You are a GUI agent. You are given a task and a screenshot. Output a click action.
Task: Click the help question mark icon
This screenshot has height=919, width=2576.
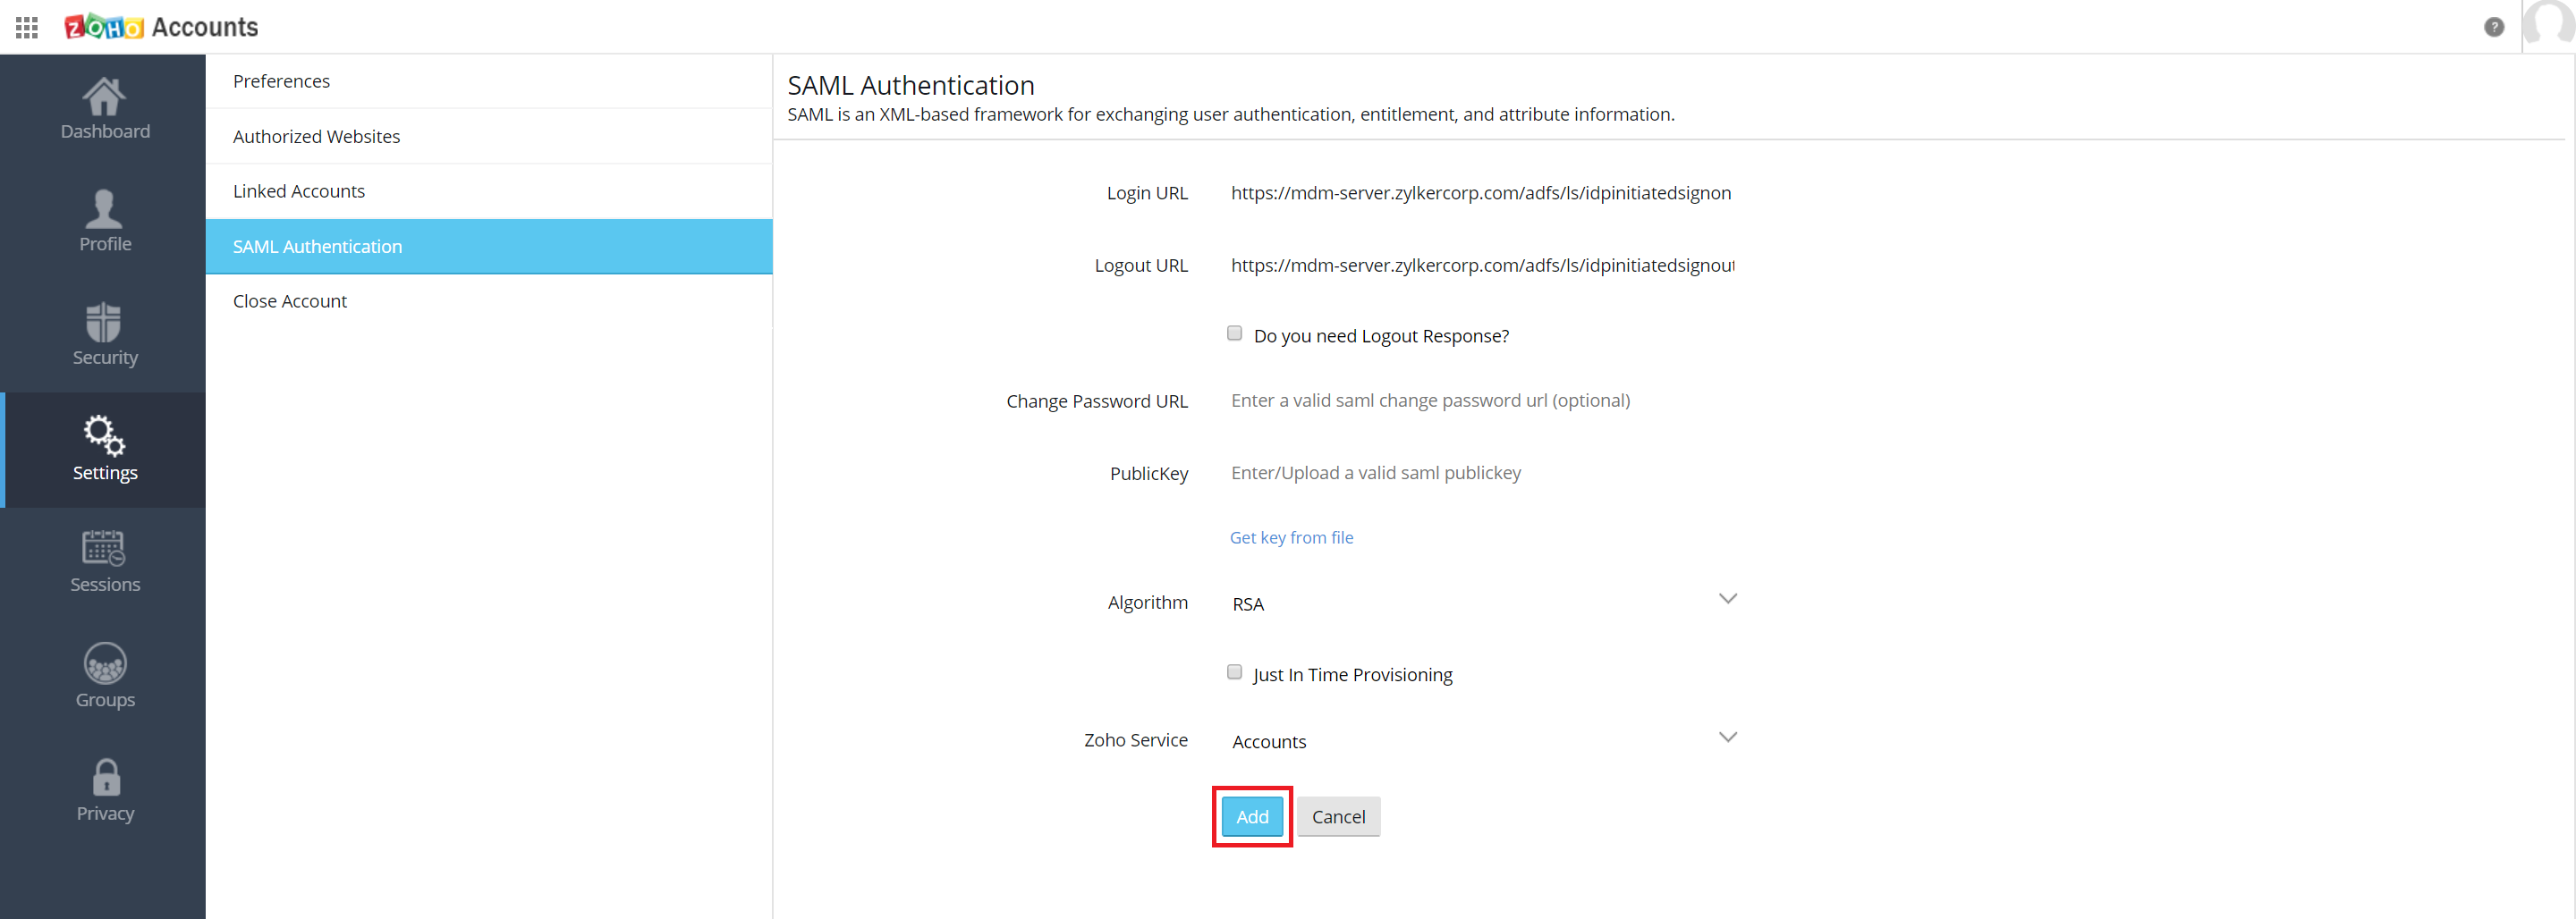2494,27
